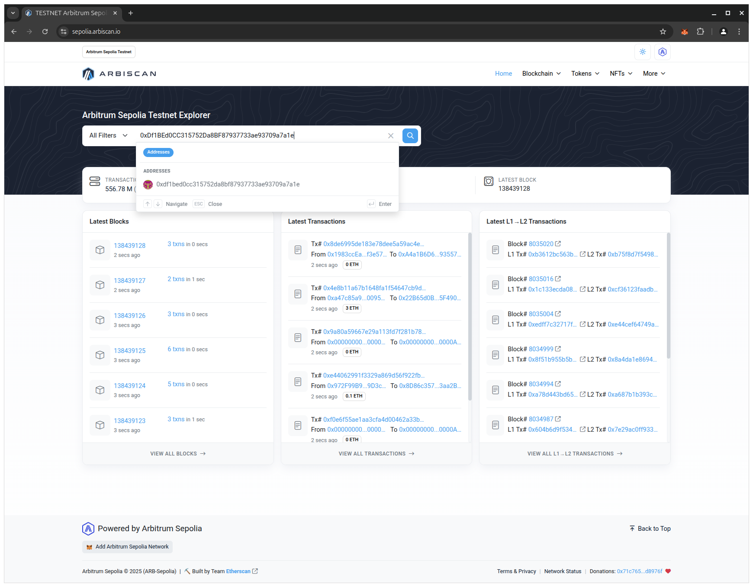753x587 pixels.
Task: Click the Arbitrum network icon in header
Action: (x=662, y=52)
